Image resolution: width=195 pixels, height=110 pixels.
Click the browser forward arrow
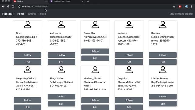(x=8, y=6)
